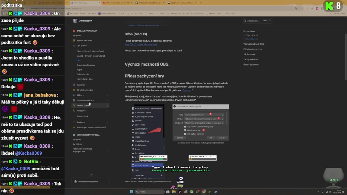Switch to the Widgety browser tab

[x=150, y=3]
